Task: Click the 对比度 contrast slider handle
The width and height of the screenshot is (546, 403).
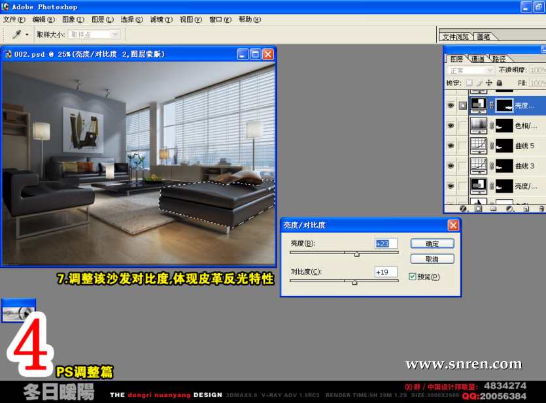Action: click(x=354, y=282)
